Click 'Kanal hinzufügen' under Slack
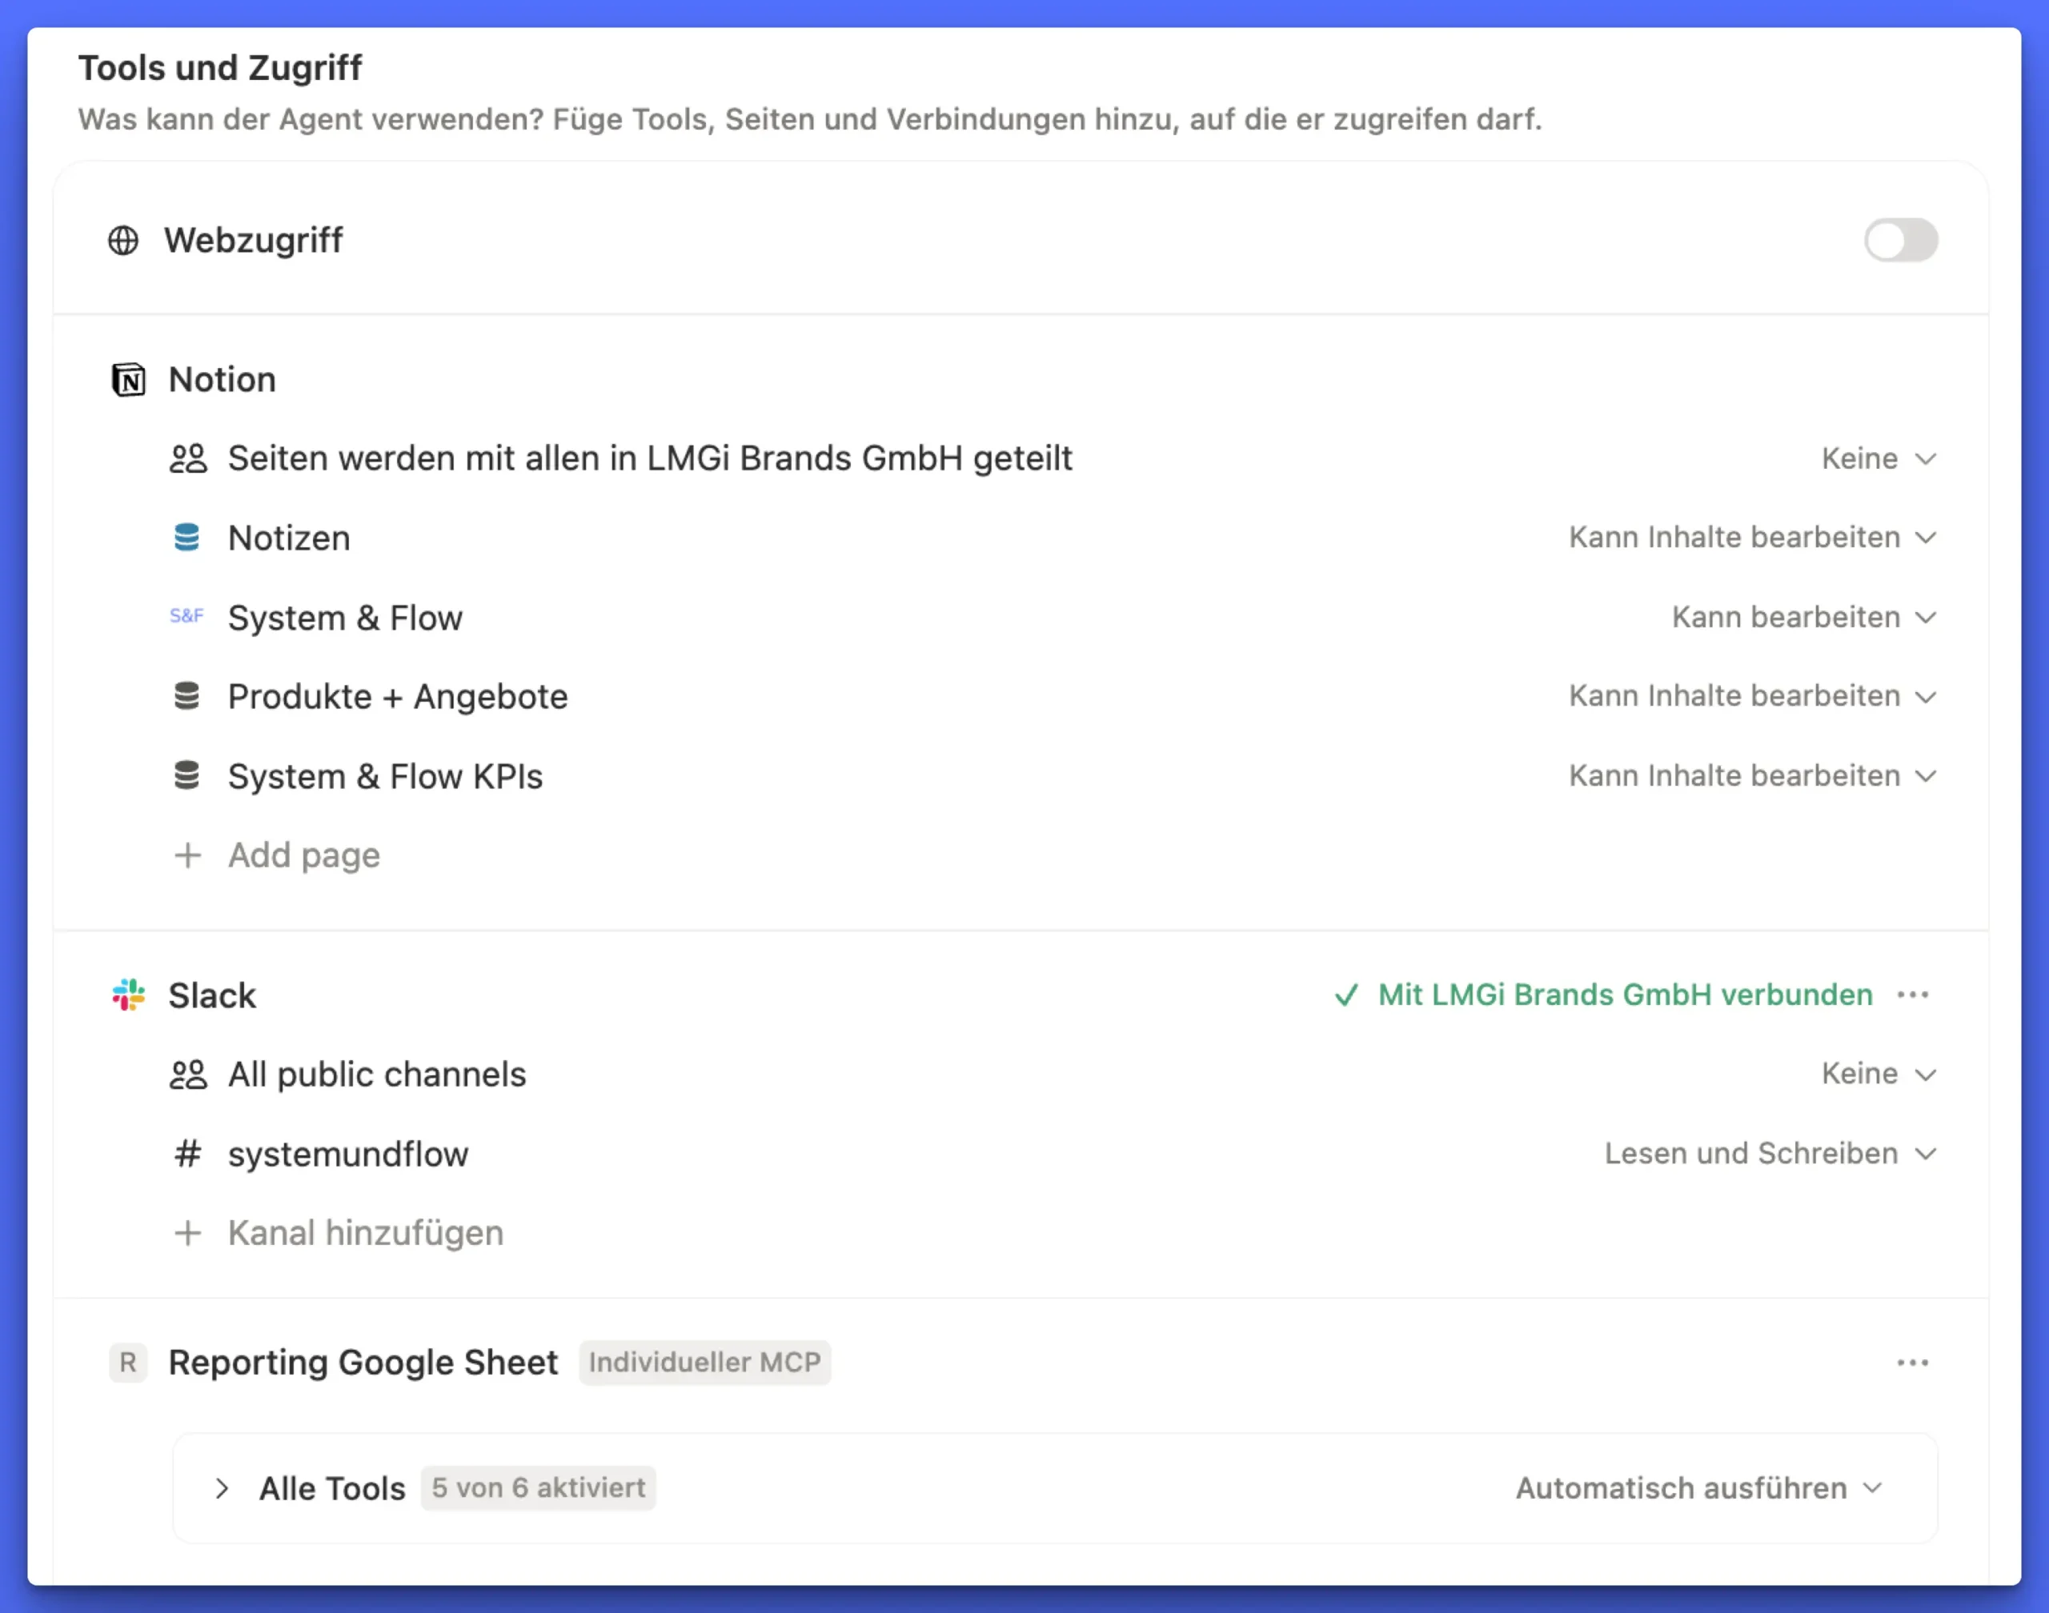2049x1613 pixels. [365, 1232]
